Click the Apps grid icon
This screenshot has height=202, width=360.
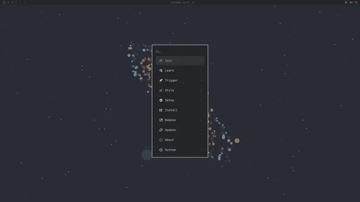click(161, 61)
